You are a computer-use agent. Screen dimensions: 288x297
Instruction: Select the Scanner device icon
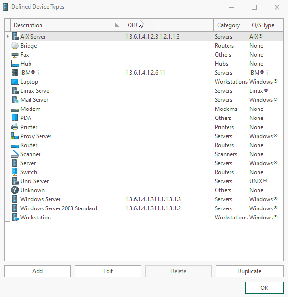coord(15,154)
